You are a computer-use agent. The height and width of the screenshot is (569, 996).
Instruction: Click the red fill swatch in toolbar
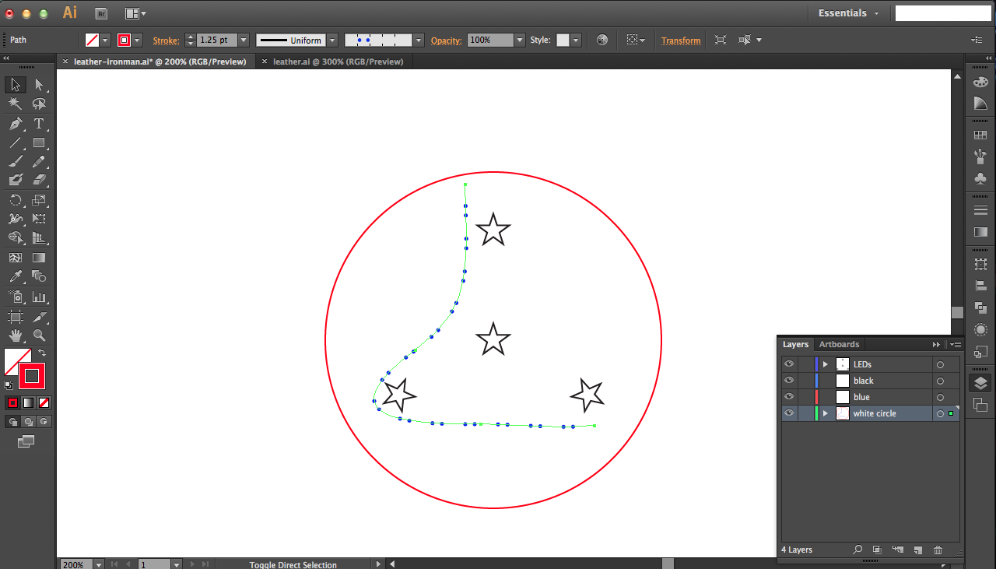click(x=31, y=376)
